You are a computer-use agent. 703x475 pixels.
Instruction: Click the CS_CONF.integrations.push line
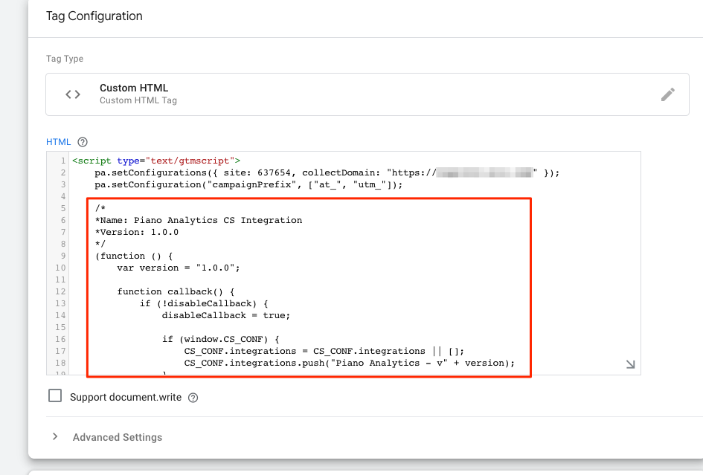[349, 363]
